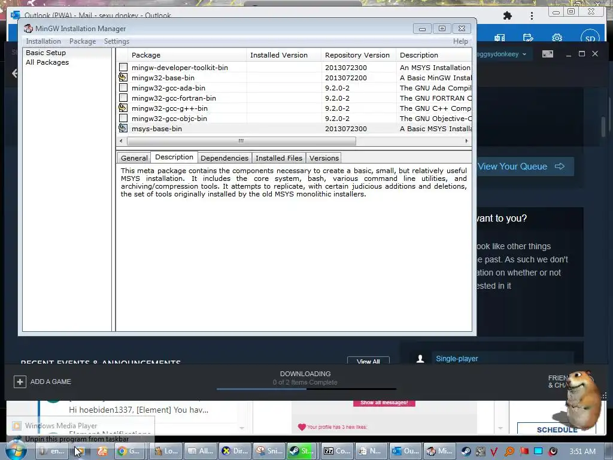613x460 pixels.
Task: Mark mingw32-gcc-fortran-bin checkbox
Action: pos(123,98)
